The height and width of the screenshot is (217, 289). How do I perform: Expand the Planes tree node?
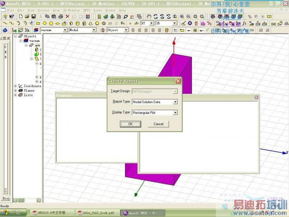click(16, 90)
